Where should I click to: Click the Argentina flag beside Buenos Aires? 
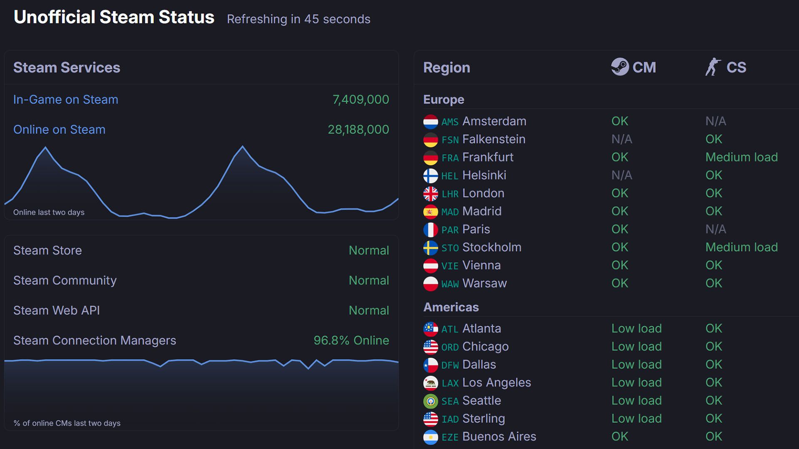pyautogui.click(x=431, y=437)
